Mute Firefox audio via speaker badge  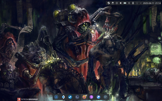click(86, 96)
